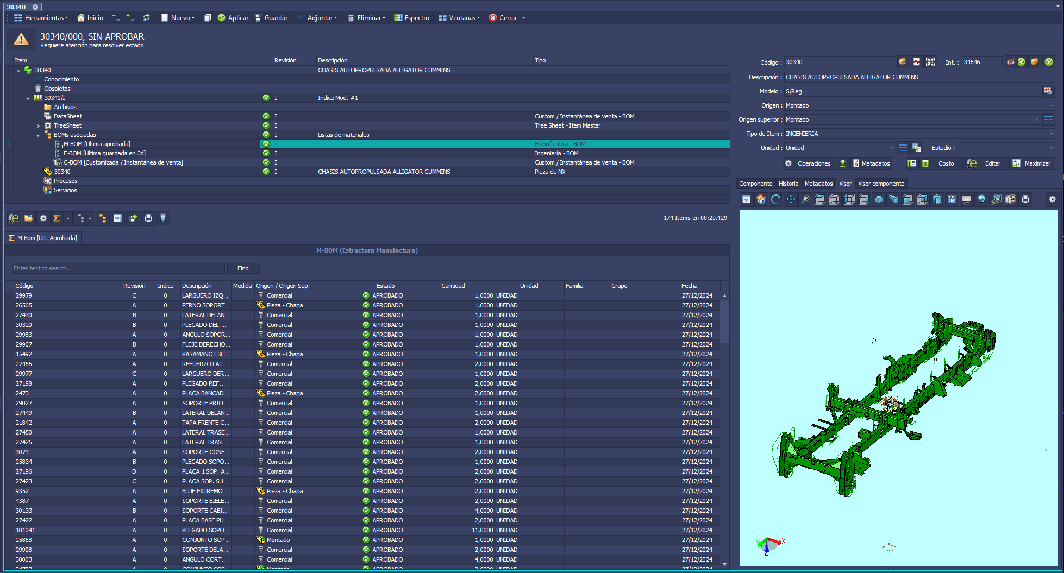Select the pan/move arrows tool in viewer

tap(791, 199)
